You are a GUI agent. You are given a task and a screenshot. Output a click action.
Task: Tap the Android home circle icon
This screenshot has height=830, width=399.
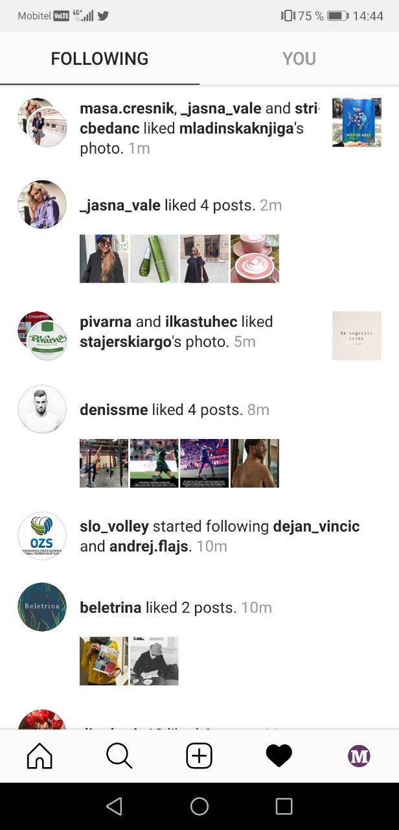point(199,806)
